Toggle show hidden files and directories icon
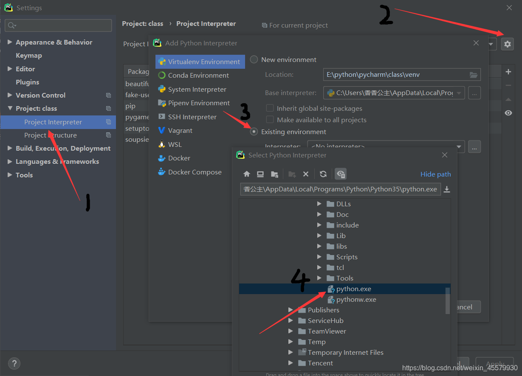Image resolution: width=522 pixels, height=376 pixels. pyautogui.click(x=341, y=174)
